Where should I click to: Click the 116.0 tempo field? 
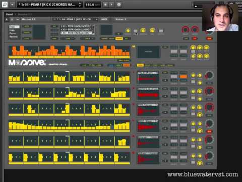(92, 5)
